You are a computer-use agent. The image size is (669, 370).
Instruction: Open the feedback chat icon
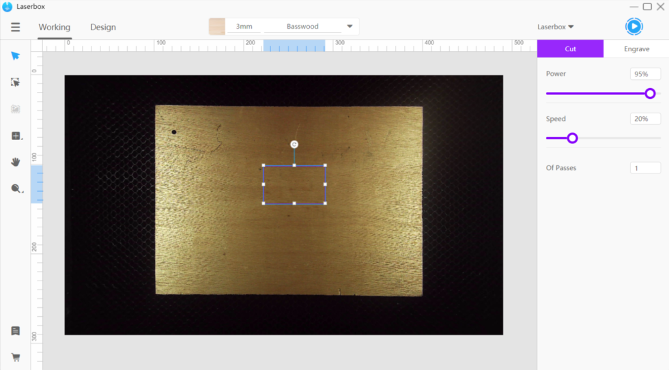(x=16, y=331)
